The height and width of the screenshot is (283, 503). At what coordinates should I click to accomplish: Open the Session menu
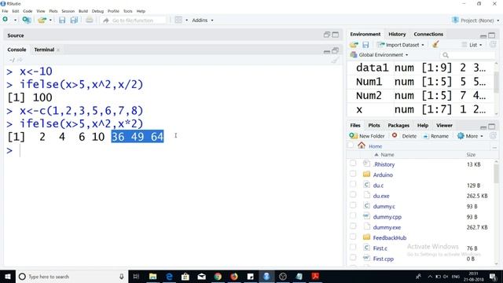tap(68, 11)
